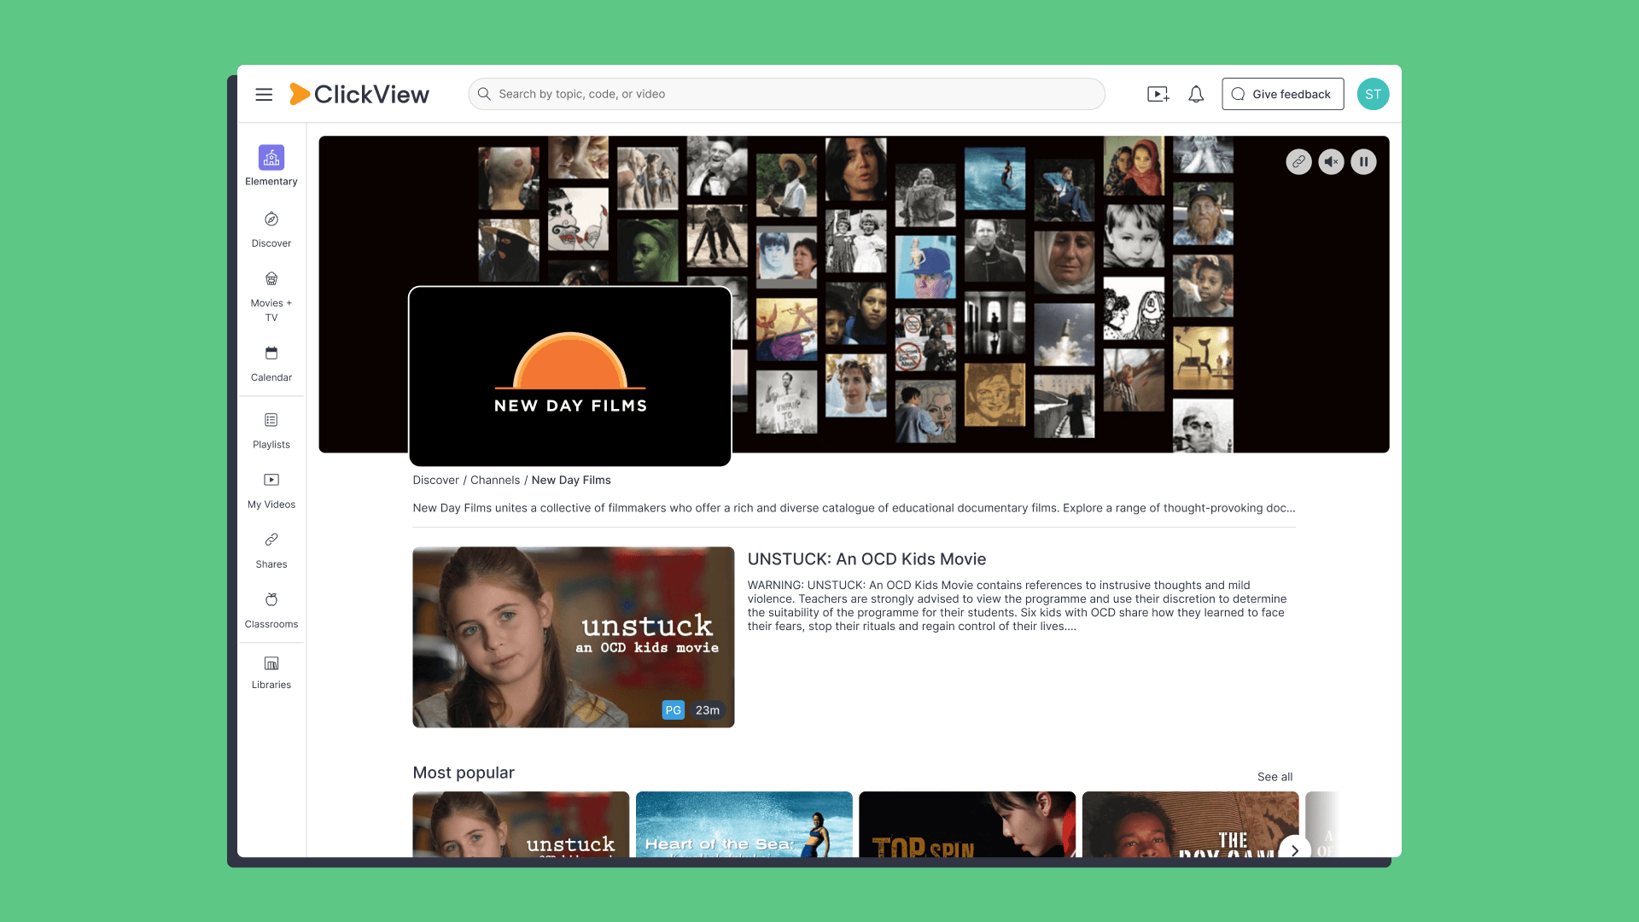
Task: Click the add video icon
Action: click(1158, 94)
